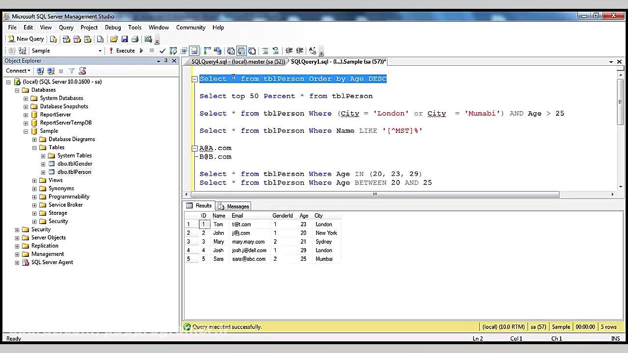Open the Sample database selector dropdown

click(x=100, y=50)
